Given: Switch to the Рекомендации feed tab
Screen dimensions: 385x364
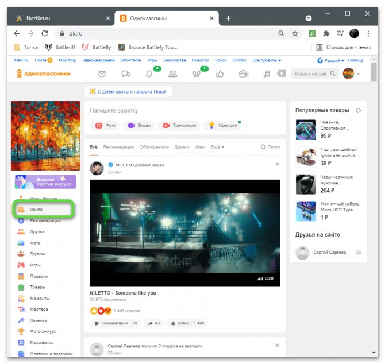Looking at the screenshot, I should pyautogui.click(x=118, y=147).
